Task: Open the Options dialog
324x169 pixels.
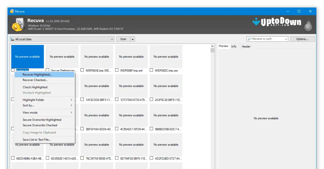Action: tap(302, 39)
